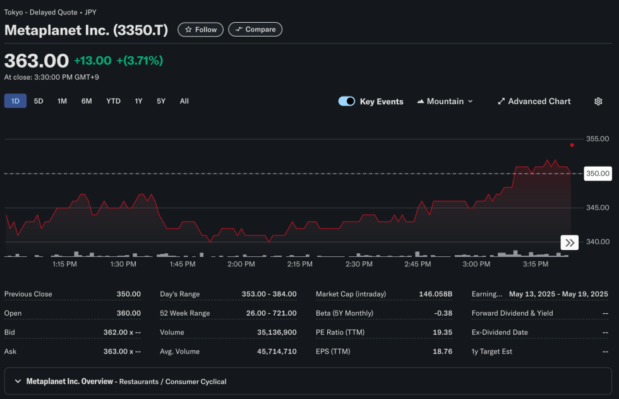The image size is (619, 399).
Task: Switch chart to 6M range
Action: coord(87,101)
